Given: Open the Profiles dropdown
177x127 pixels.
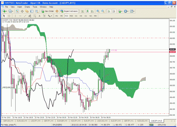Looking at the screenshot, I should coord(11,11).
